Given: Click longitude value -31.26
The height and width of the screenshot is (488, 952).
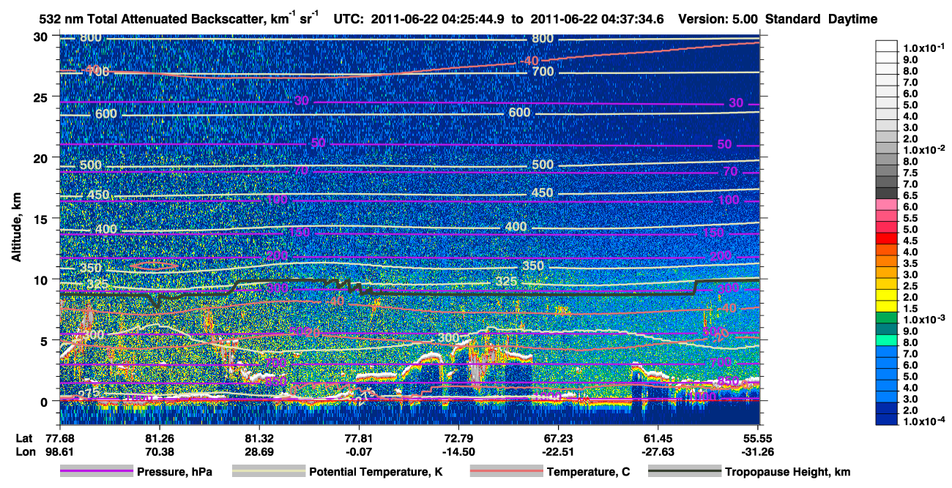Looking at the screenshot, I should point(759,451).
